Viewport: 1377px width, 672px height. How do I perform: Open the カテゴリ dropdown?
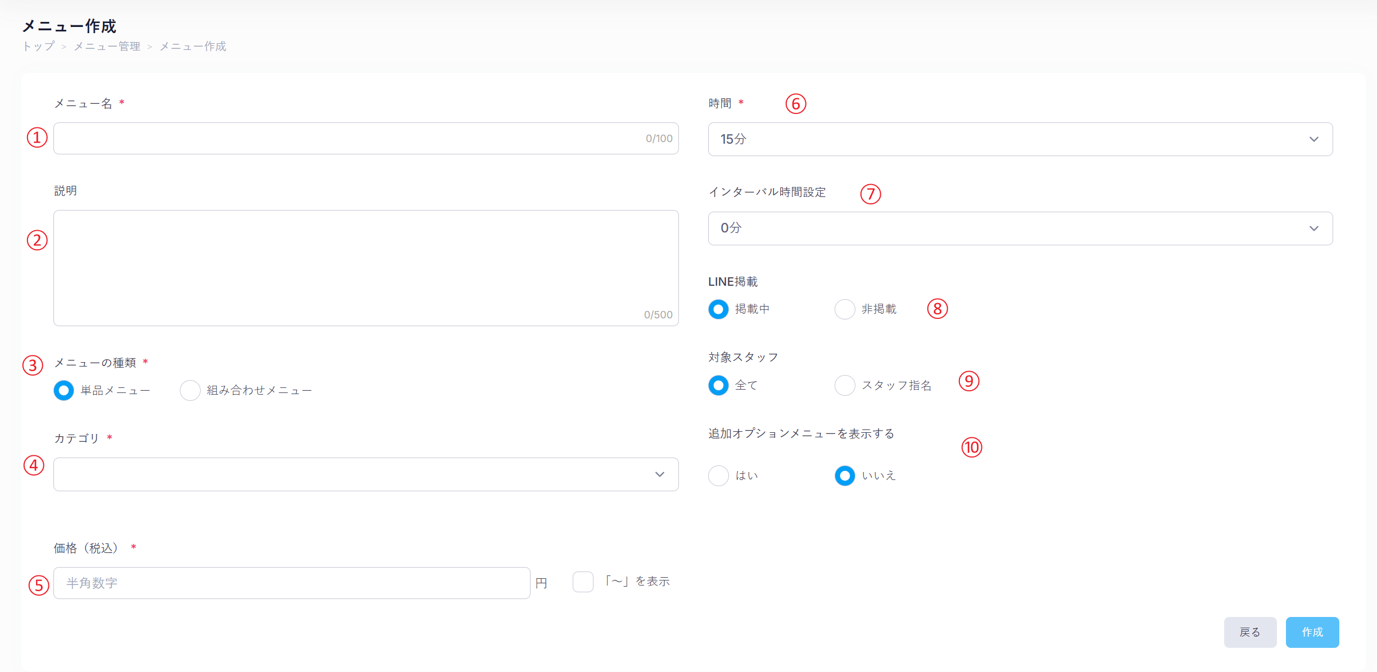coord(365,474)
